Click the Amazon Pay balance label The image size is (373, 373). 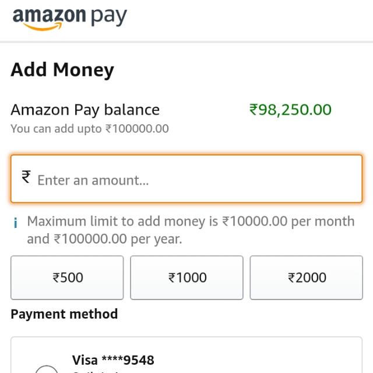click(x=85, y=110)
